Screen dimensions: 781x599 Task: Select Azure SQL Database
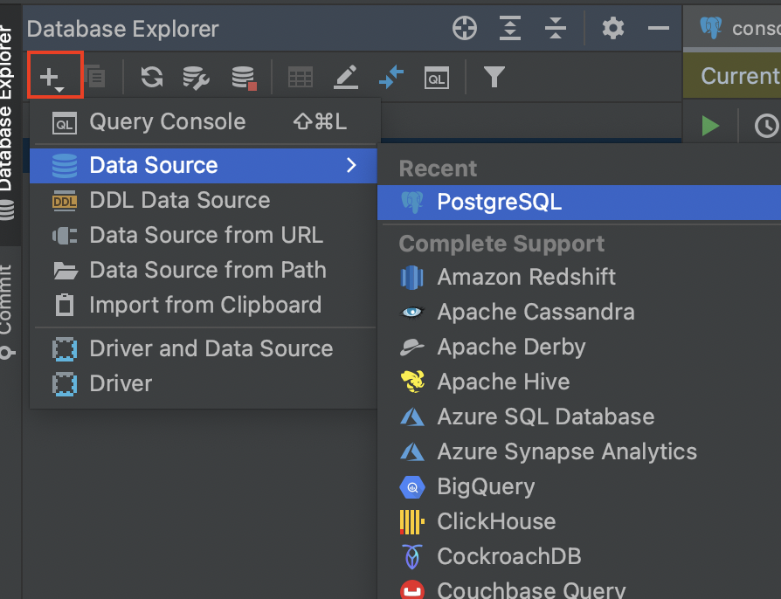[579, 417]
